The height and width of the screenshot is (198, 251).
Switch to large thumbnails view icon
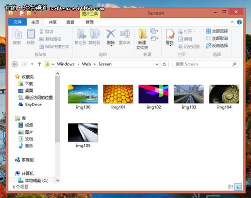pyautogui.click(x=238, y=187)
